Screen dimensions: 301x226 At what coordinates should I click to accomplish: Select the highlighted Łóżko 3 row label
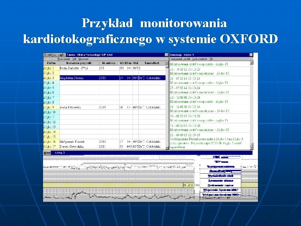click(x=51, y=78)
